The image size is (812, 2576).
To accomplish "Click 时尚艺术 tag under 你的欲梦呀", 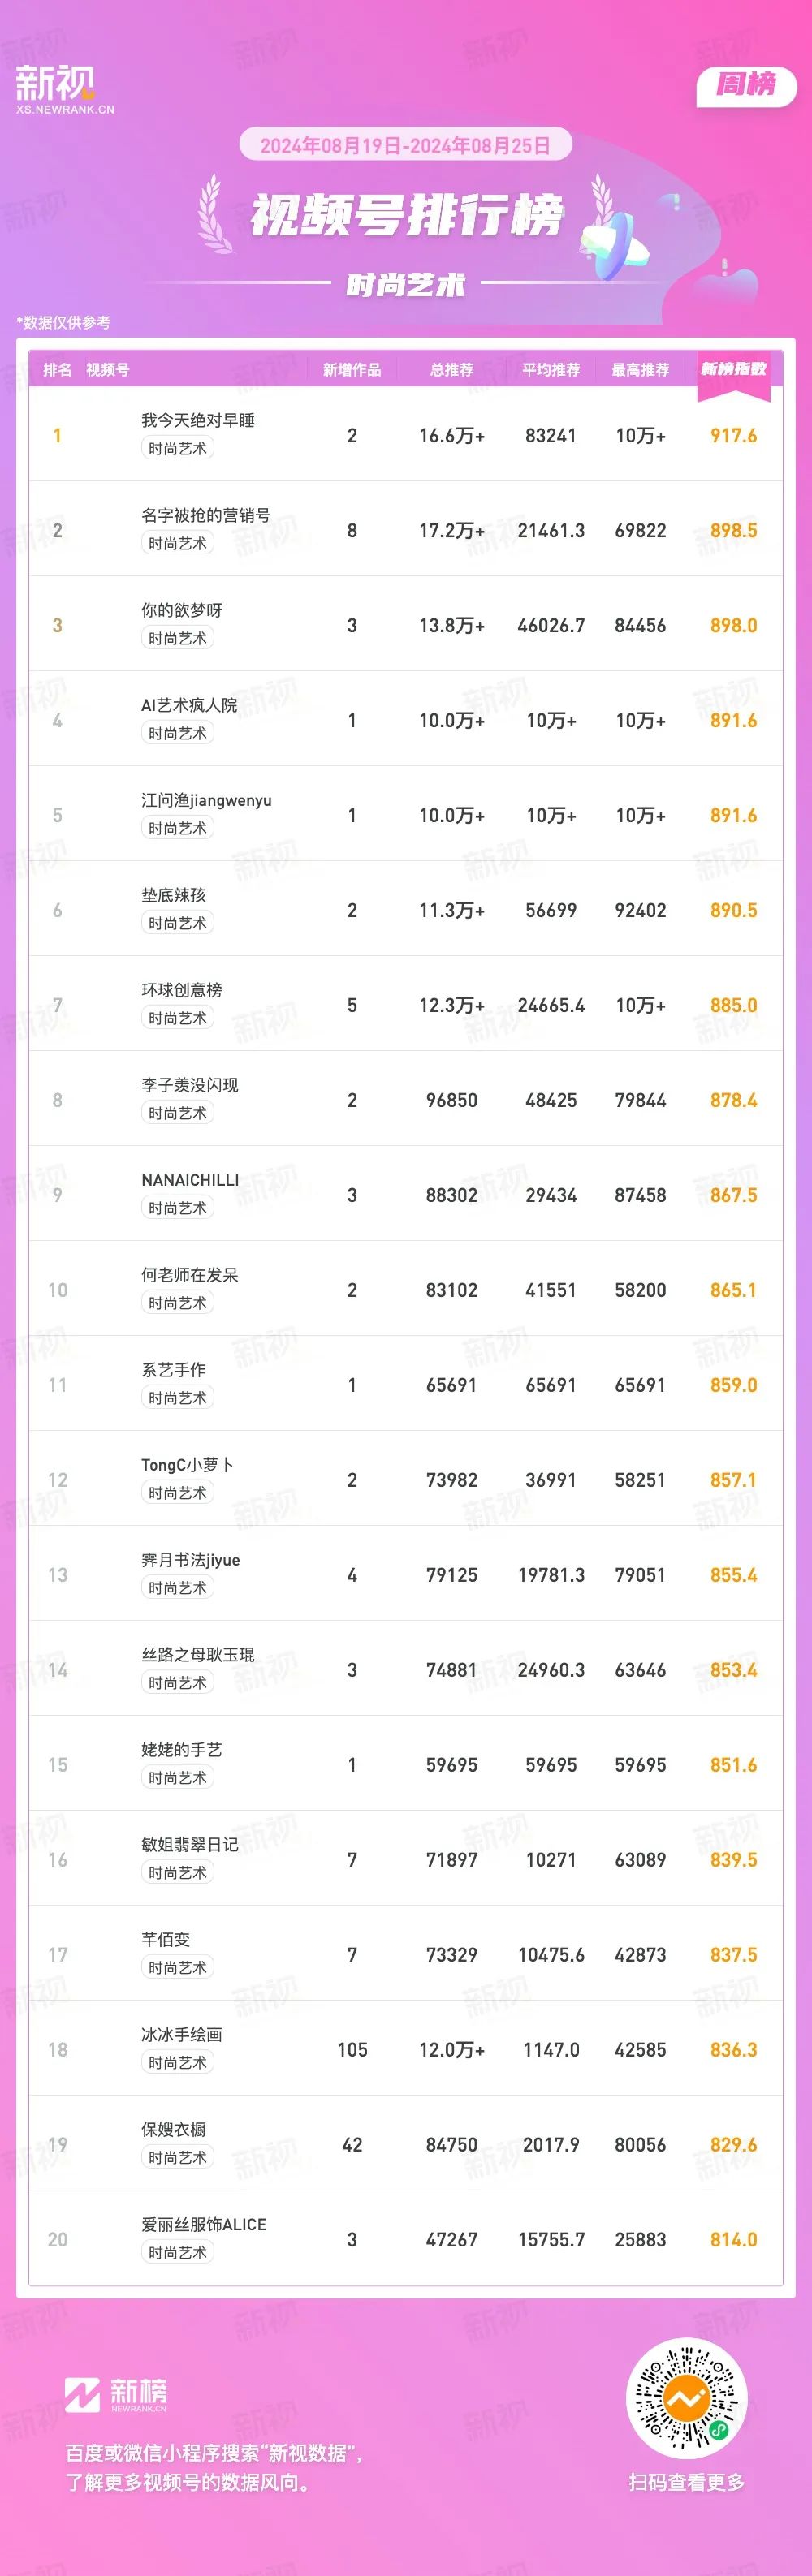I will click(x=178, y=638).
